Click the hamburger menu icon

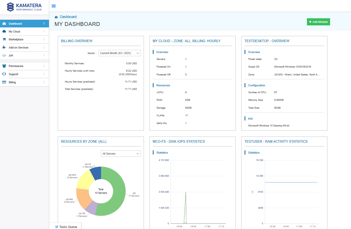pyautogui.click(x=54, y=6)
